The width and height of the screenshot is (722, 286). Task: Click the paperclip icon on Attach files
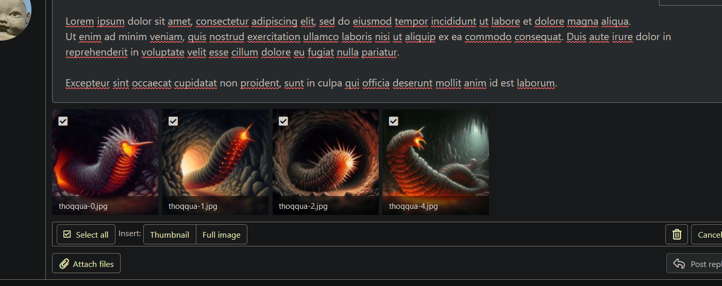(64, 264)
